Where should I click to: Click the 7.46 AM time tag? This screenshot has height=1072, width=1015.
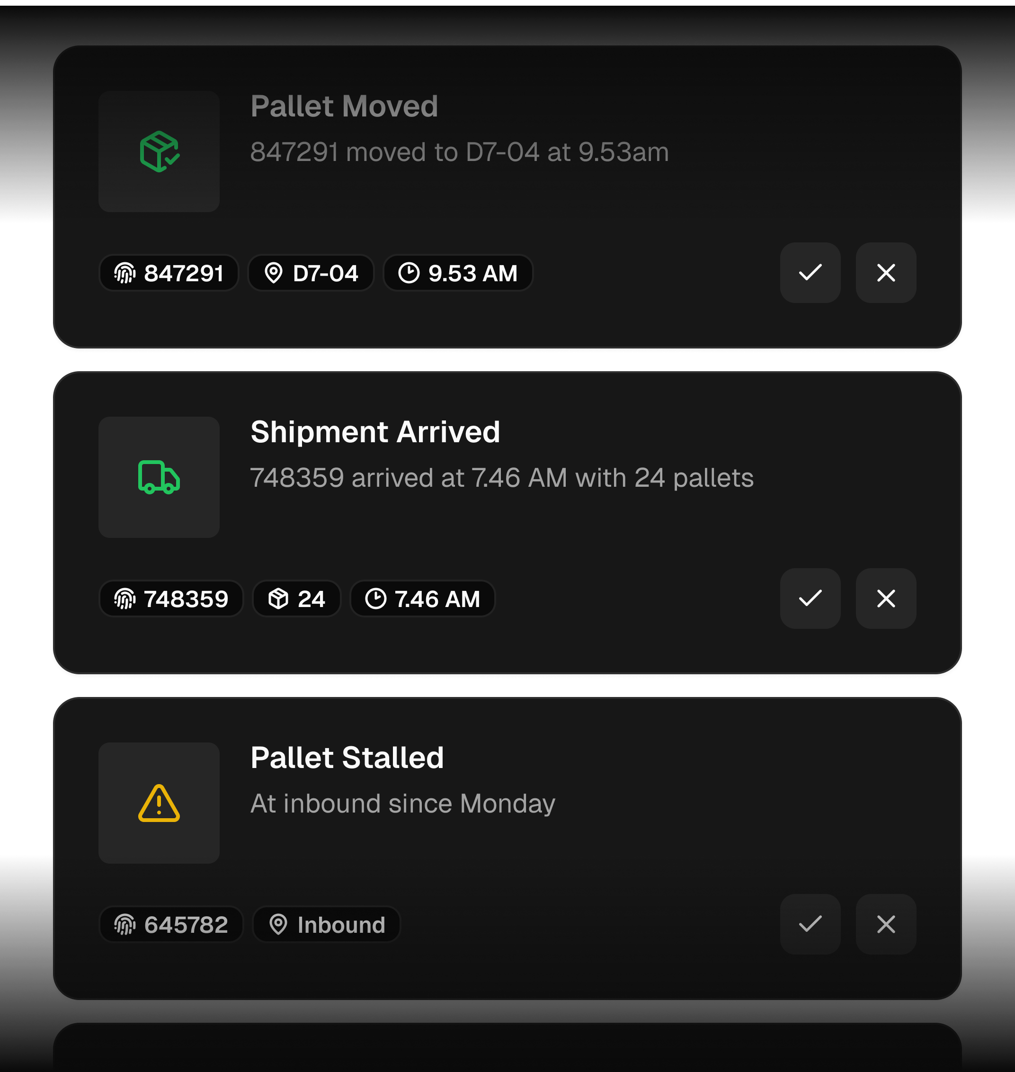pos(423,599)
